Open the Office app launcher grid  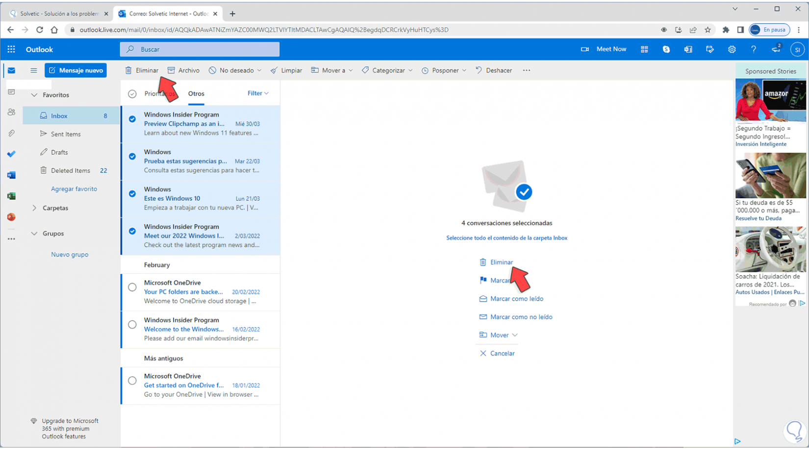pyautogui.click(x=11, y=49)
